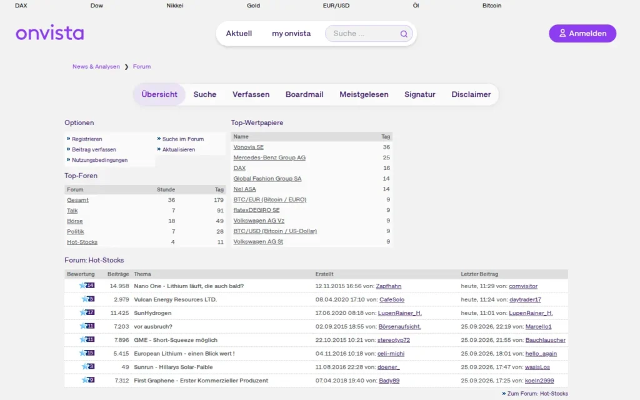
Task: Click the rating star icon for First Graphene
Action: 88,380
